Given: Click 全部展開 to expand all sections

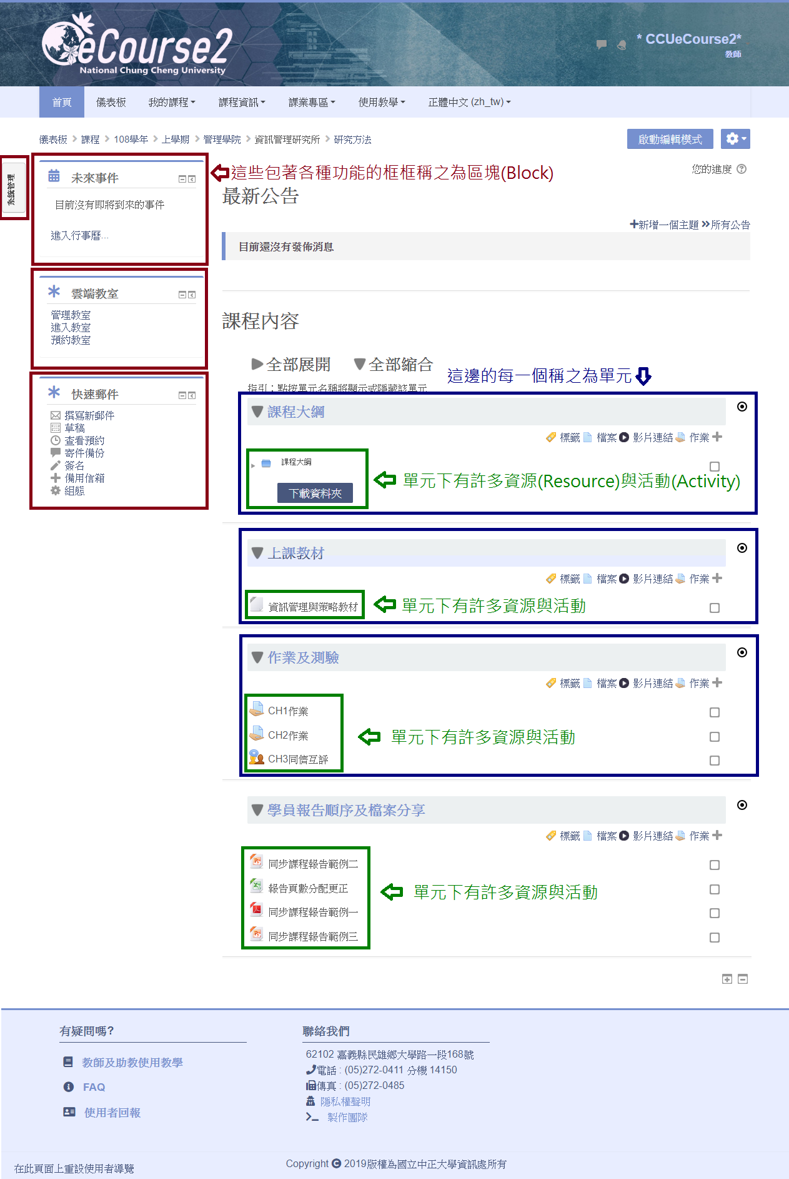Looking at the screenshot, I should click(291, 364).
